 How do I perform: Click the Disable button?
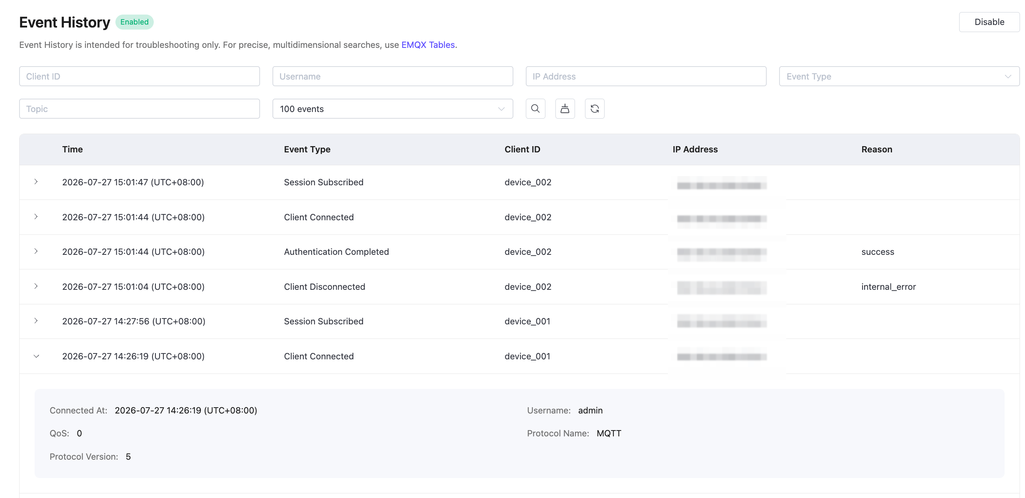(x=989, y=22)
